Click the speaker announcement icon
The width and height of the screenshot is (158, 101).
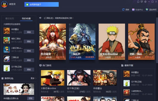[x=40, y=18]
